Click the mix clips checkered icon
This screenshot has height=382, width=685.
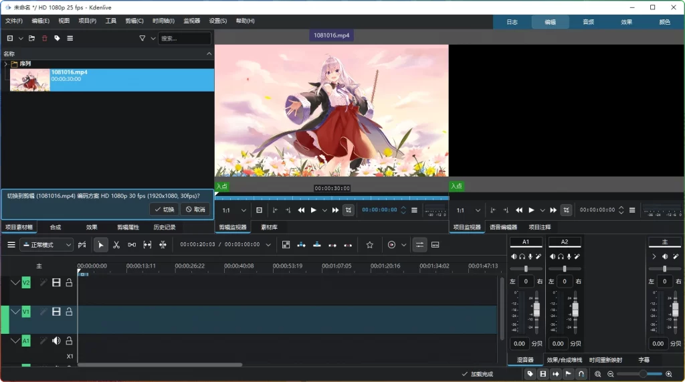(286, 245)
